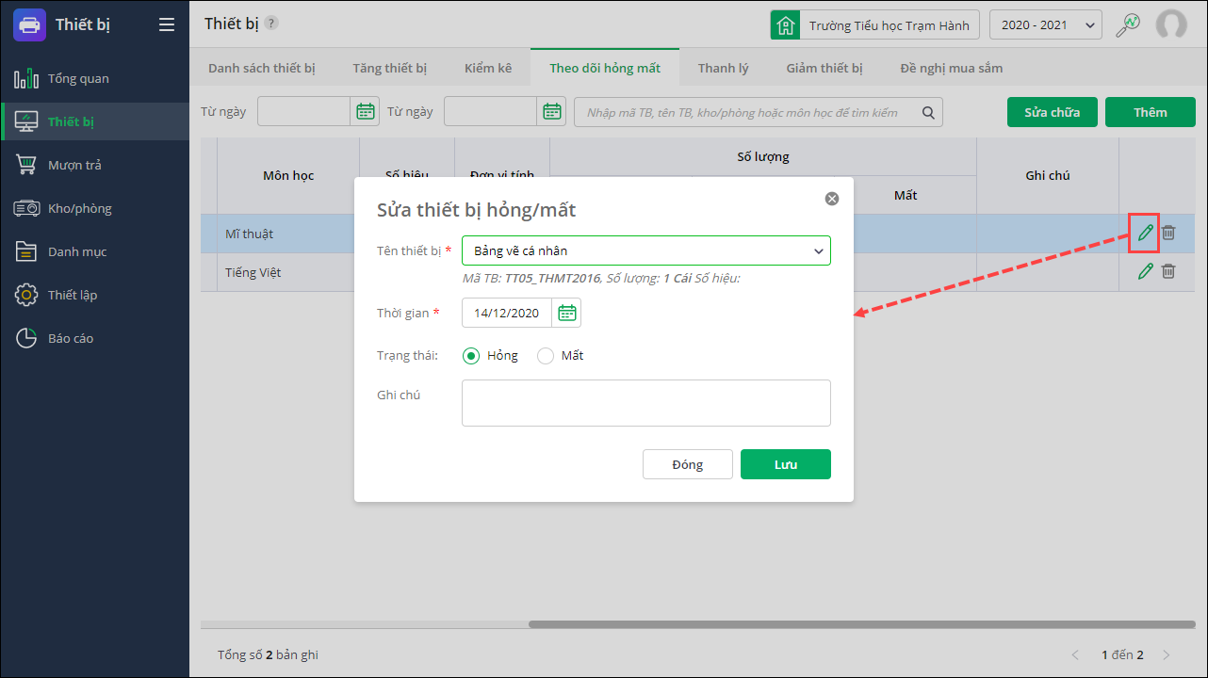Click the Trường Tiểu học Trạm Hành school button
1208x678 pixels.
pyautogui.click(x=875, y=25)
